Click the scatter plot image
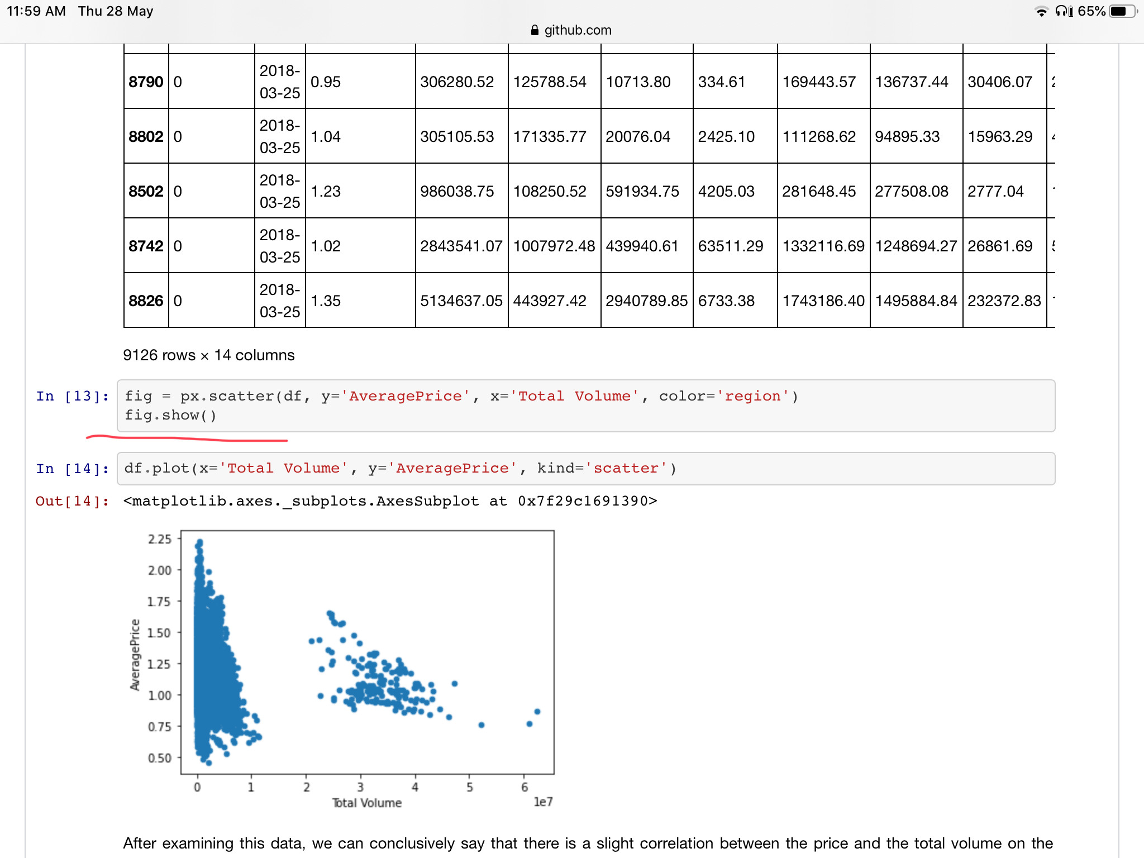This screenshot has height=858, width=1144. (341, 669)
